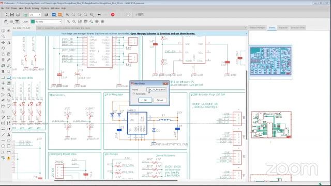The width and height of the screenshot is (331, 186).
Task: Click the Zoom to fit icon
Action: 67,14
